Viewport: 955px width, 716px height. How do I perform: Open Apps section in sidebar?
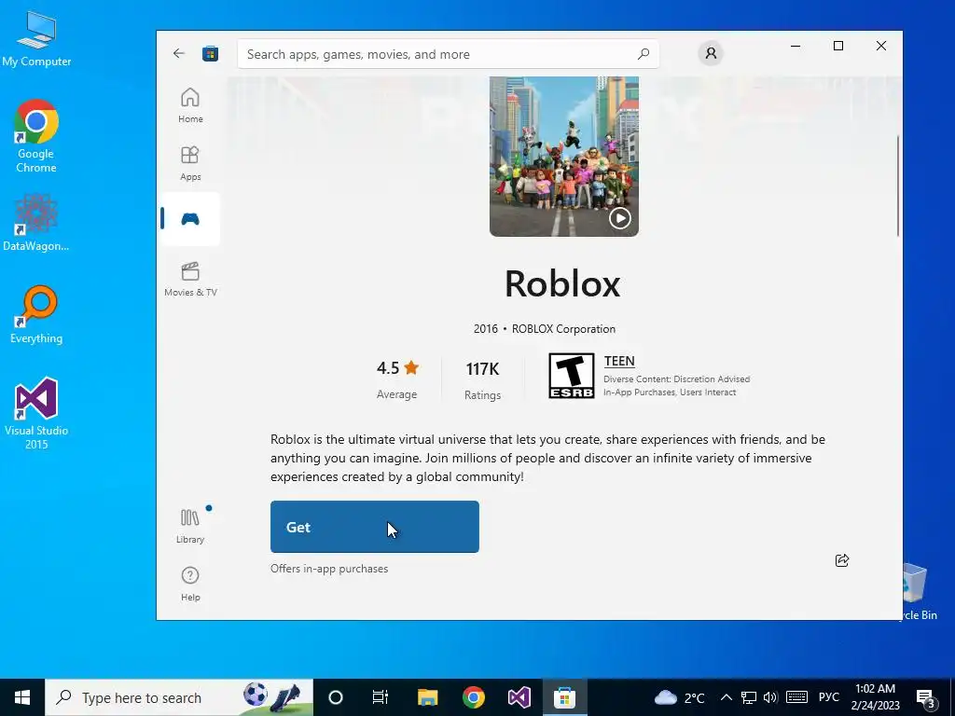[190, 163]
